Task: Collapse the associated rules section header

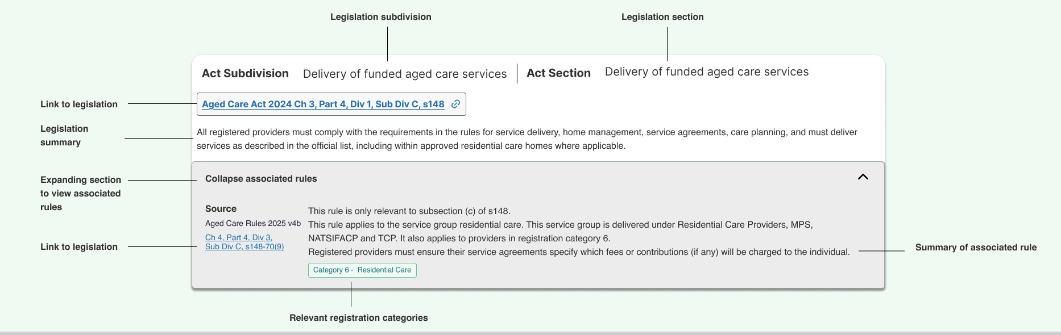Action: coord(262,178)
